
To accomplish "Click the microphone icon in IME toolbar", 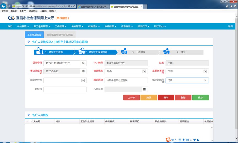I will [184, 140].
